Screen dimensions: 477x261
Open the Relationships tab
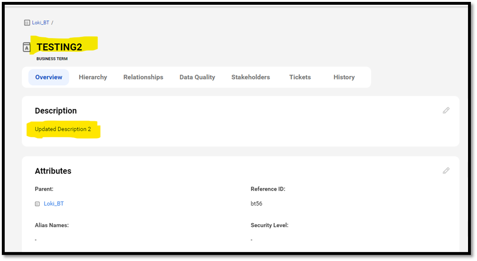pos(143,77)
